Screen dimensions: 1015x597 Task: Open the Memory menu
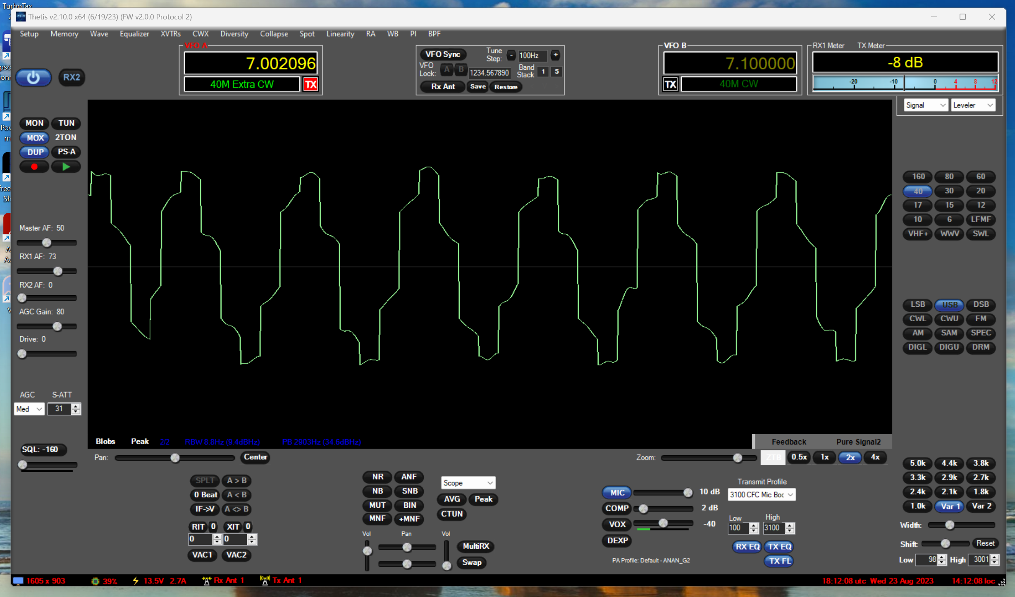pos(64,34)
